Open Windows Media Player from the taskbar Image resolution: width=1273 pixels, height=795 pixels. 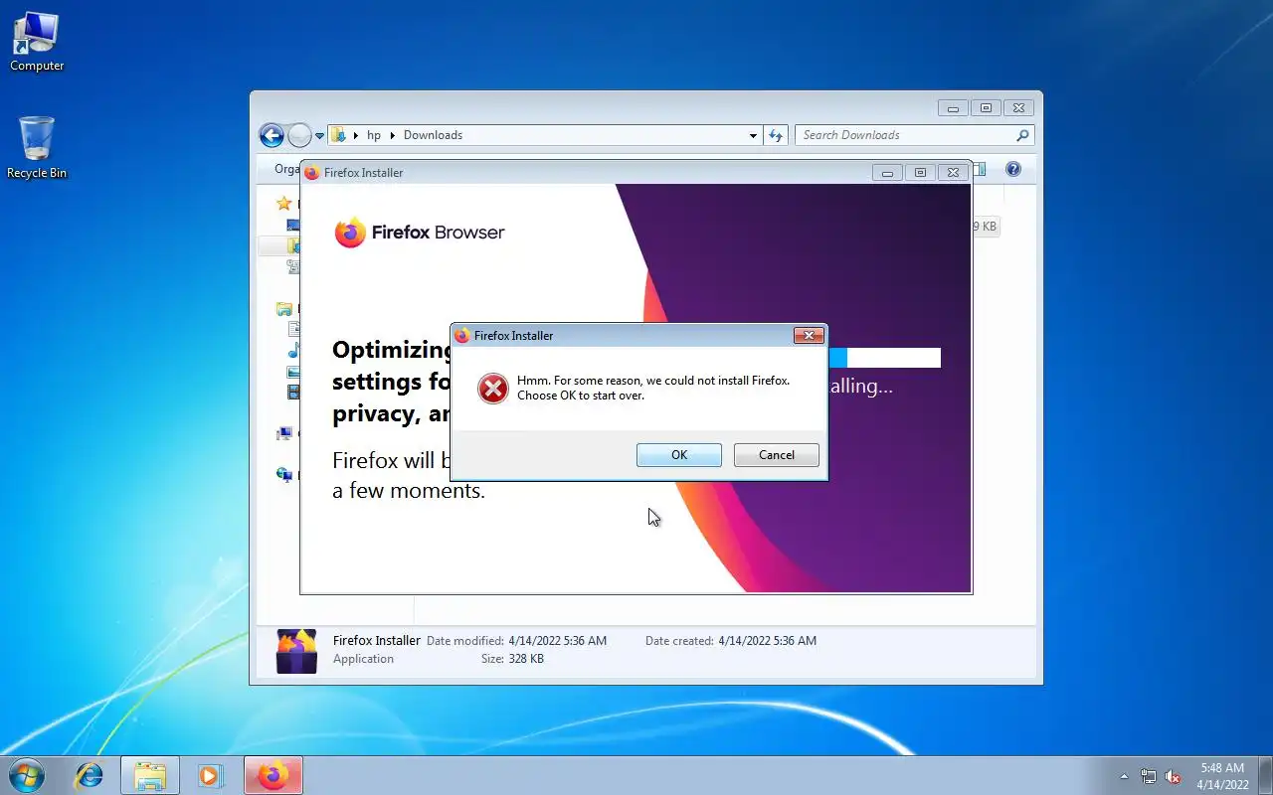(210, 775)
